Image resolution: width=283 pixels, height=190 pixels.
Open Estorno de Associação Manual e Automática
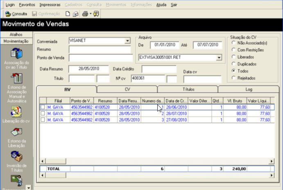point(17,88)
